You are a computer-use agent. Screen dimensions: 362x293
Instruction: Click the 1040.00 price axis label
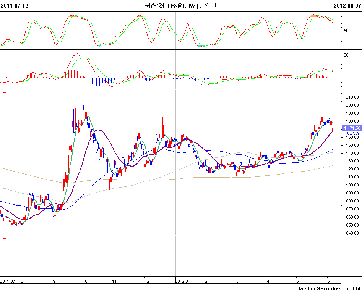pos(351,233)
